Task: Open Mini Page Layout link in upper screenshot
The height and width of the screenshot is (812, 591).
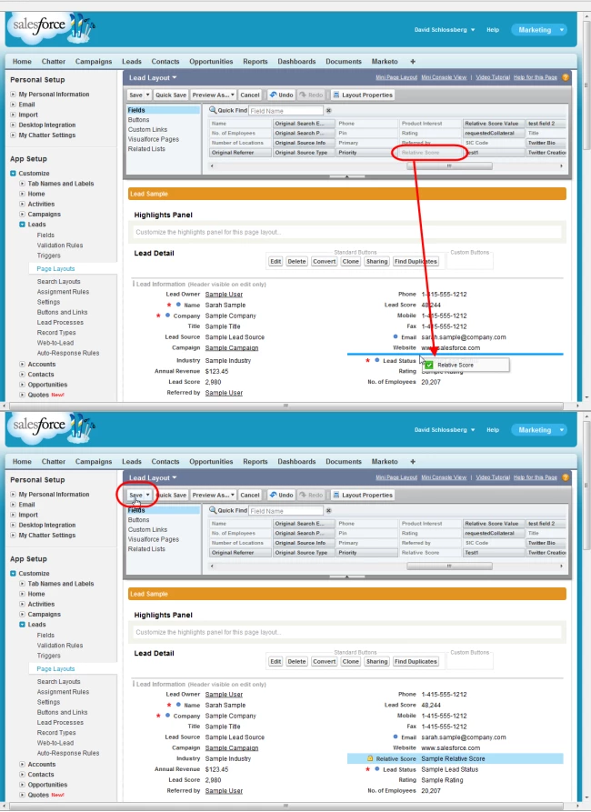Action: [x=396, y=77]
